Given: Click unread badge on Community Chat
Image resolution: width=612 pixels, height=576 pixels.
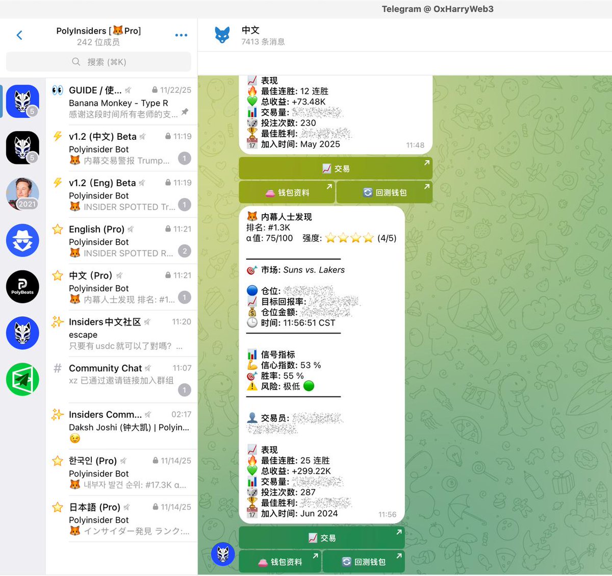Looking at the screenshot, I should tap(185, 390).
